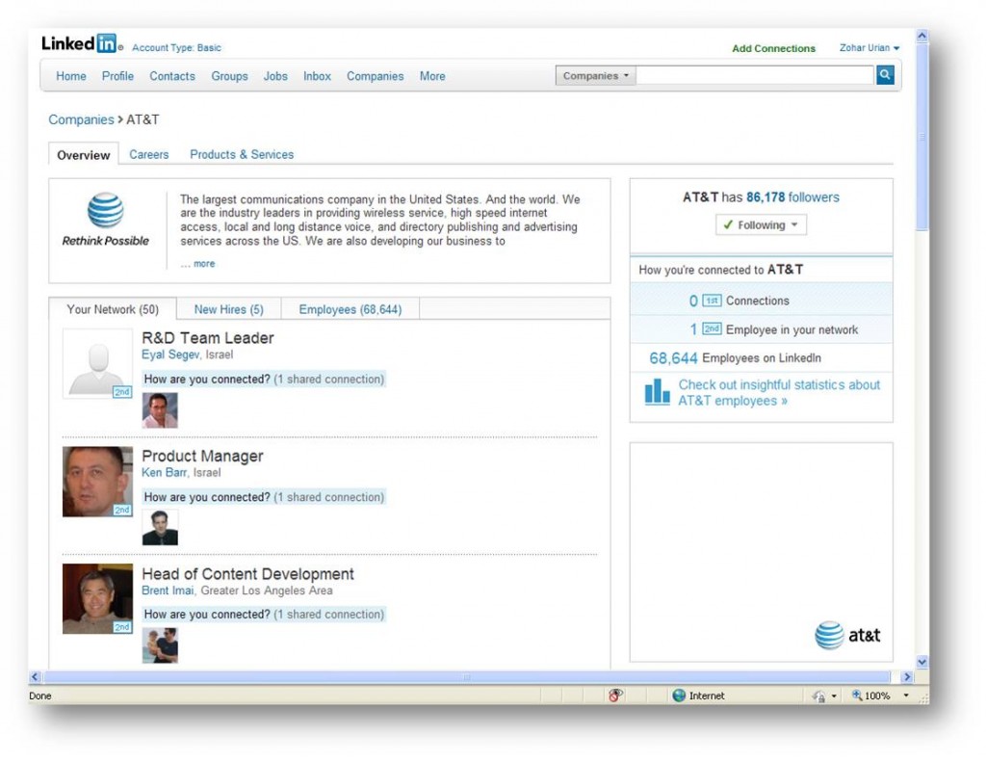The height and width of the screenshot is (761, 986).
Task: Click shared connection photo under Ken Barr
Action: point(160,528)
